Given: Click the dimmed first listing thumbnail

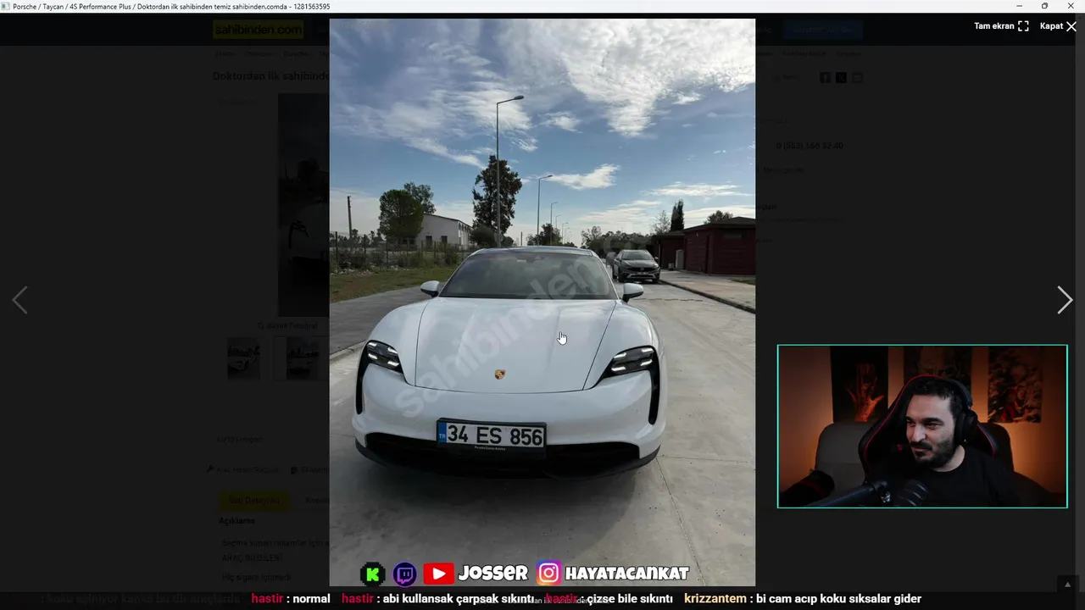Looking at the screenshot, I should tap(244, 358).
